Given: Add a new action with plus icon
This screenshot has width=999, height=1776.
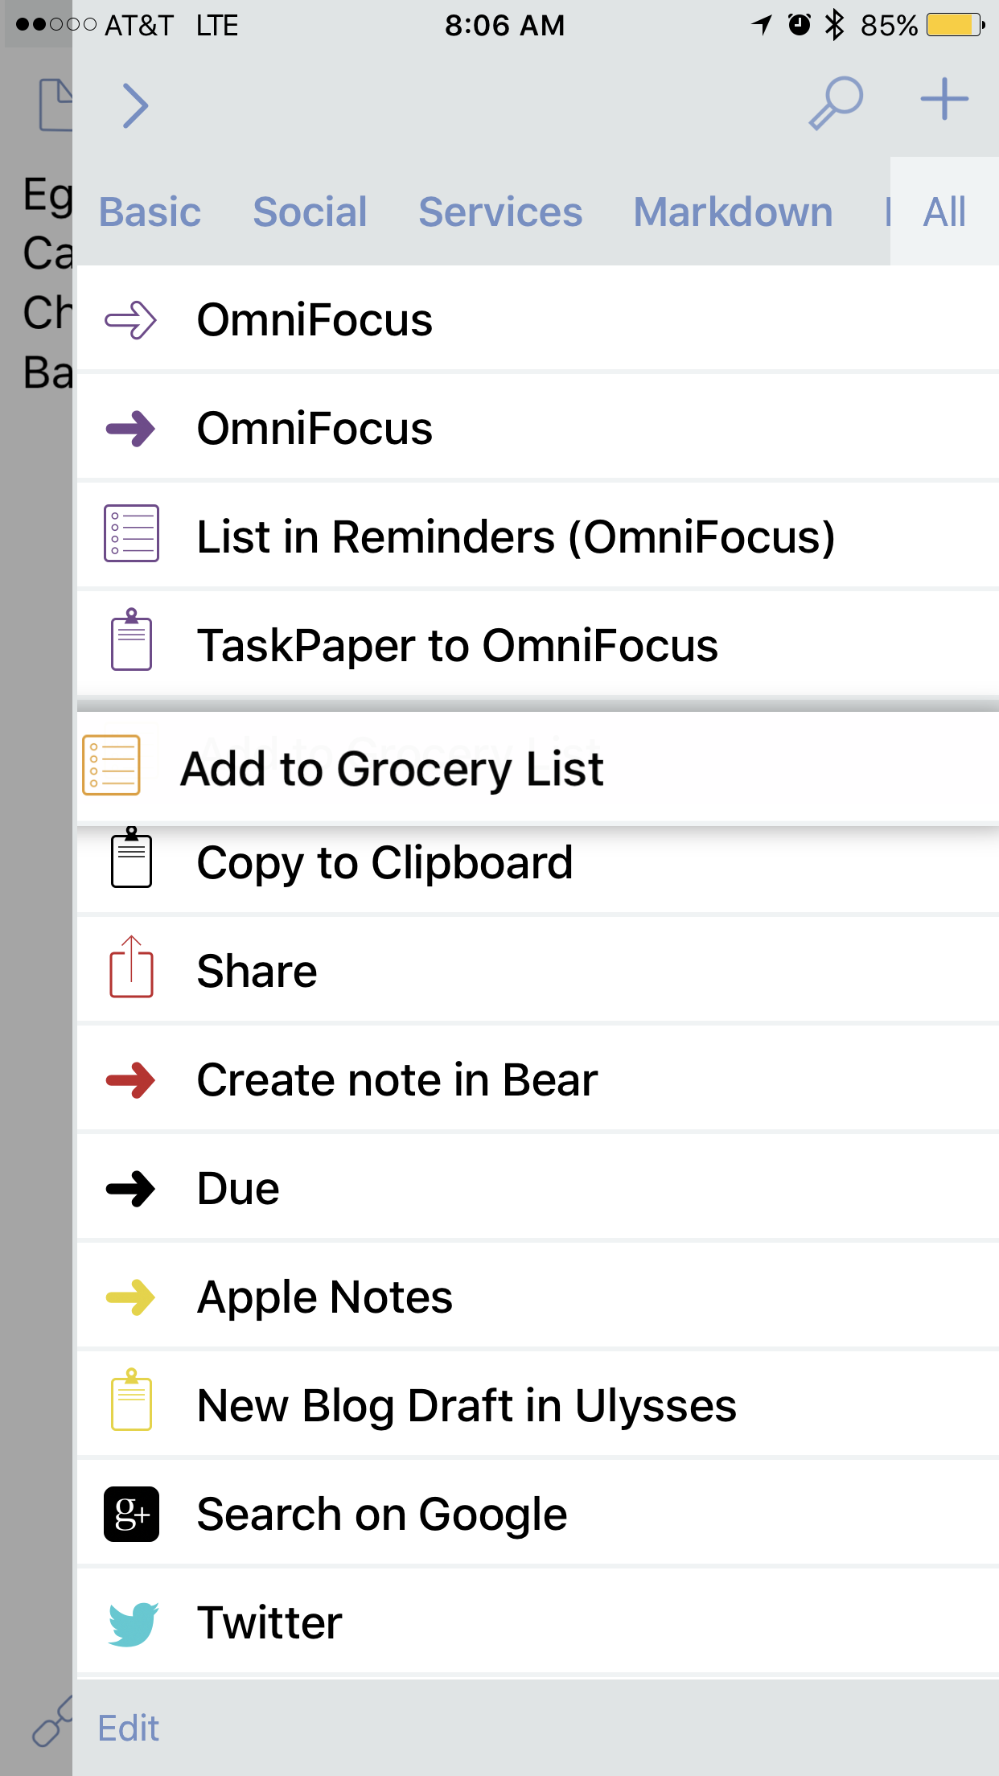Looking at the screenshot, I should 944,100.
